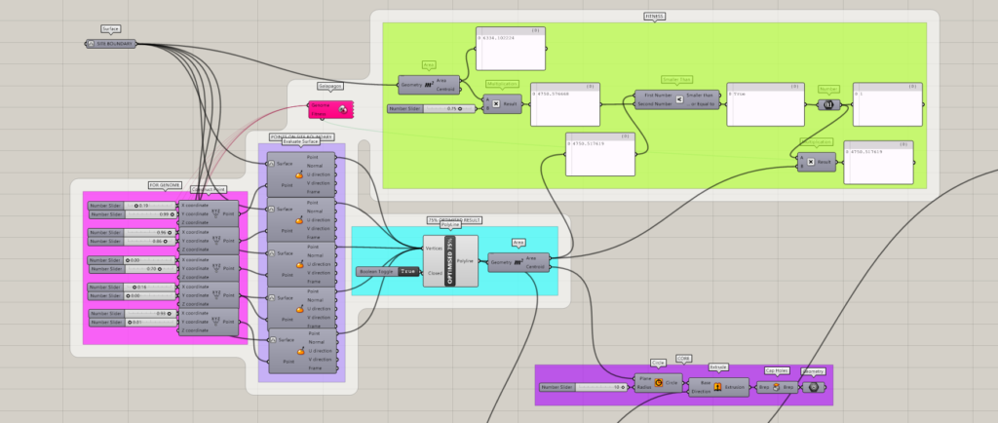Click the panel displaying 6334.102224
This screenshot has width=998, height=423.
pos(510,46)
